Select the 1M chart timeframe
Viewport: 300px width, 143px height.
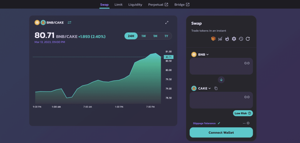pyautogui.click(x=155, y=36)
